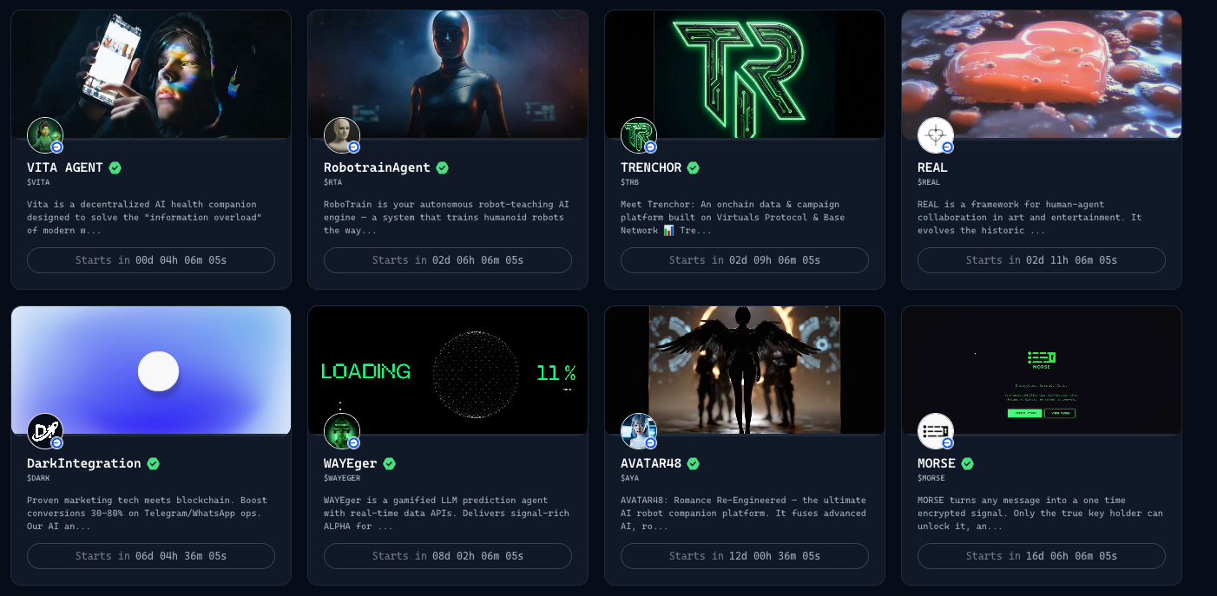Click the MORSE 'Starts in 16d' button
This screenshot has width=1217, height=596.
pyautogui.click(x=1042, y=556)
